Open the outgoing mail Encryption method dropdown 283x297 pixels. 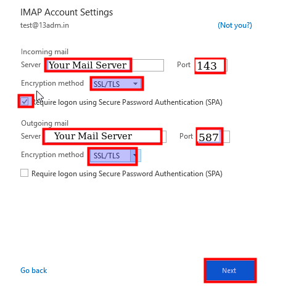(115, 155)
